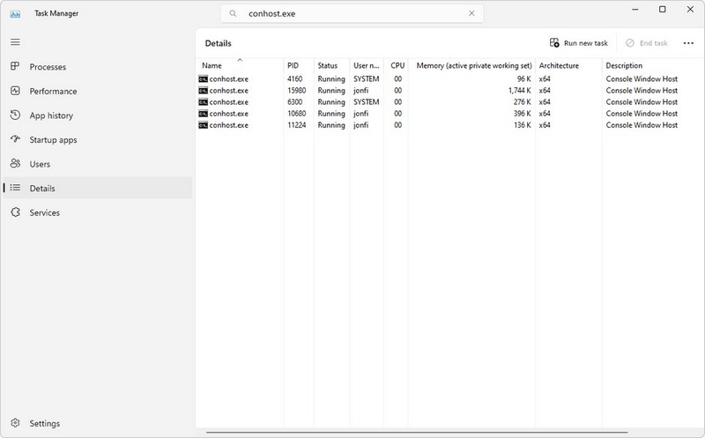Click console icon of conhost.exe PID 11224

click(x=204, y=125)
